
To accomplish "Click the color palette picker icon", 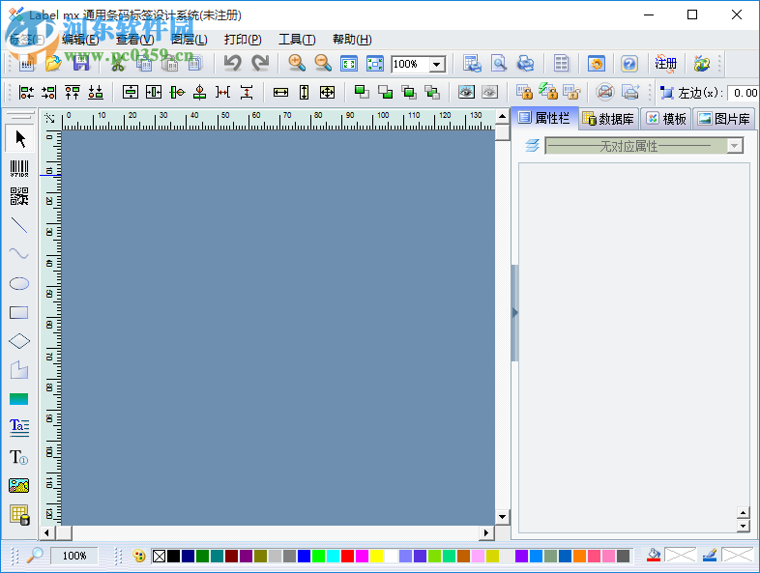I will (x=138, y=556).
